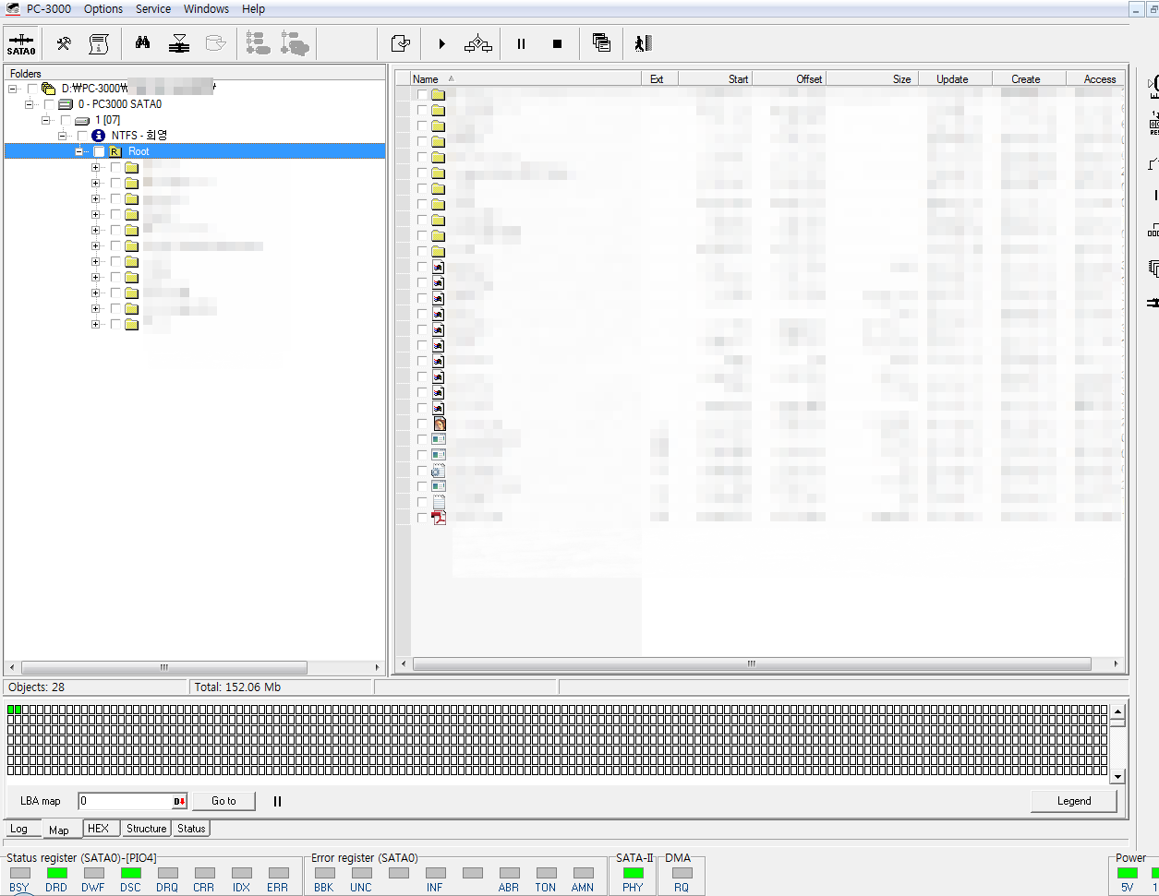Open the Service menu
The height and width of the screenshot is (896, 1159).
click(x=153, y=9)
